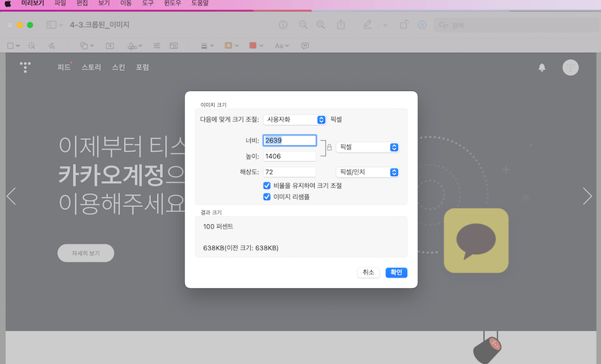Click the next slide right arrow
This screenshot has width=601, height=364.
click(587, 196)
